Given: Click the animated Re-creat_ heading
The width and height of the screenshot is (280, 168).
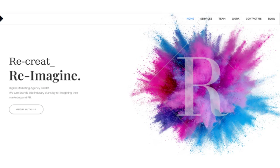Looking at the screenshot, I should click(32, 62).
